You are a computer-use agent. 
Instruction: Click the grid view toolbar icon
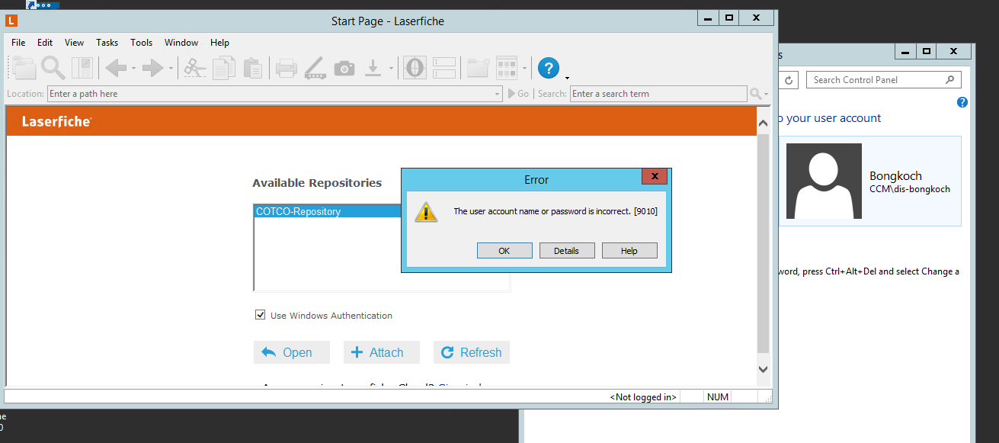tap(507, 68)
